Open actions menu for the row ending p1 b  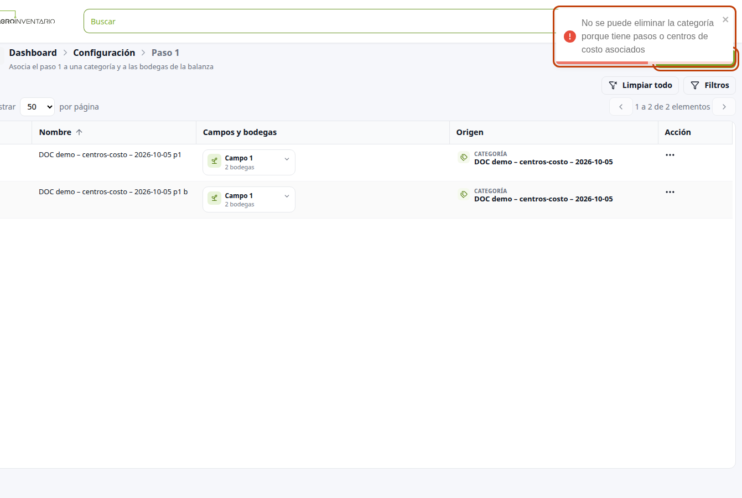[x=670, y=192]
